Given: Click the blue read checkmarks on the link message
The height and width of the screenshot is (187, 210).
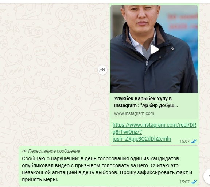Looking at the screenshot, I should [x=194, y=141].
